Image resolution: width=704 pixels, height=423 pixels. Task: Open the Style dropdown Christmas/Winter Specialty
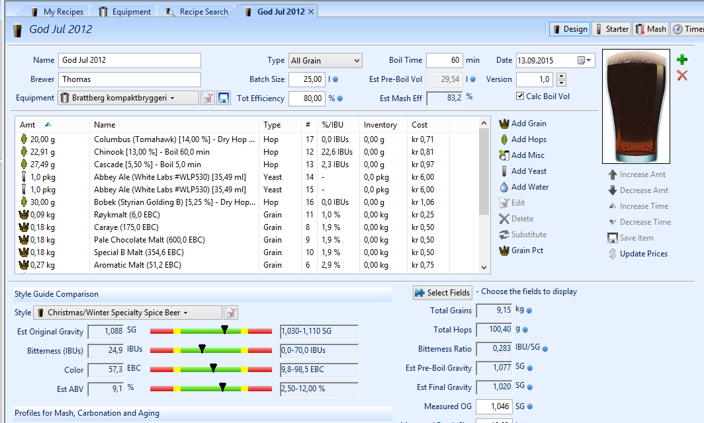tap(128, 313)
